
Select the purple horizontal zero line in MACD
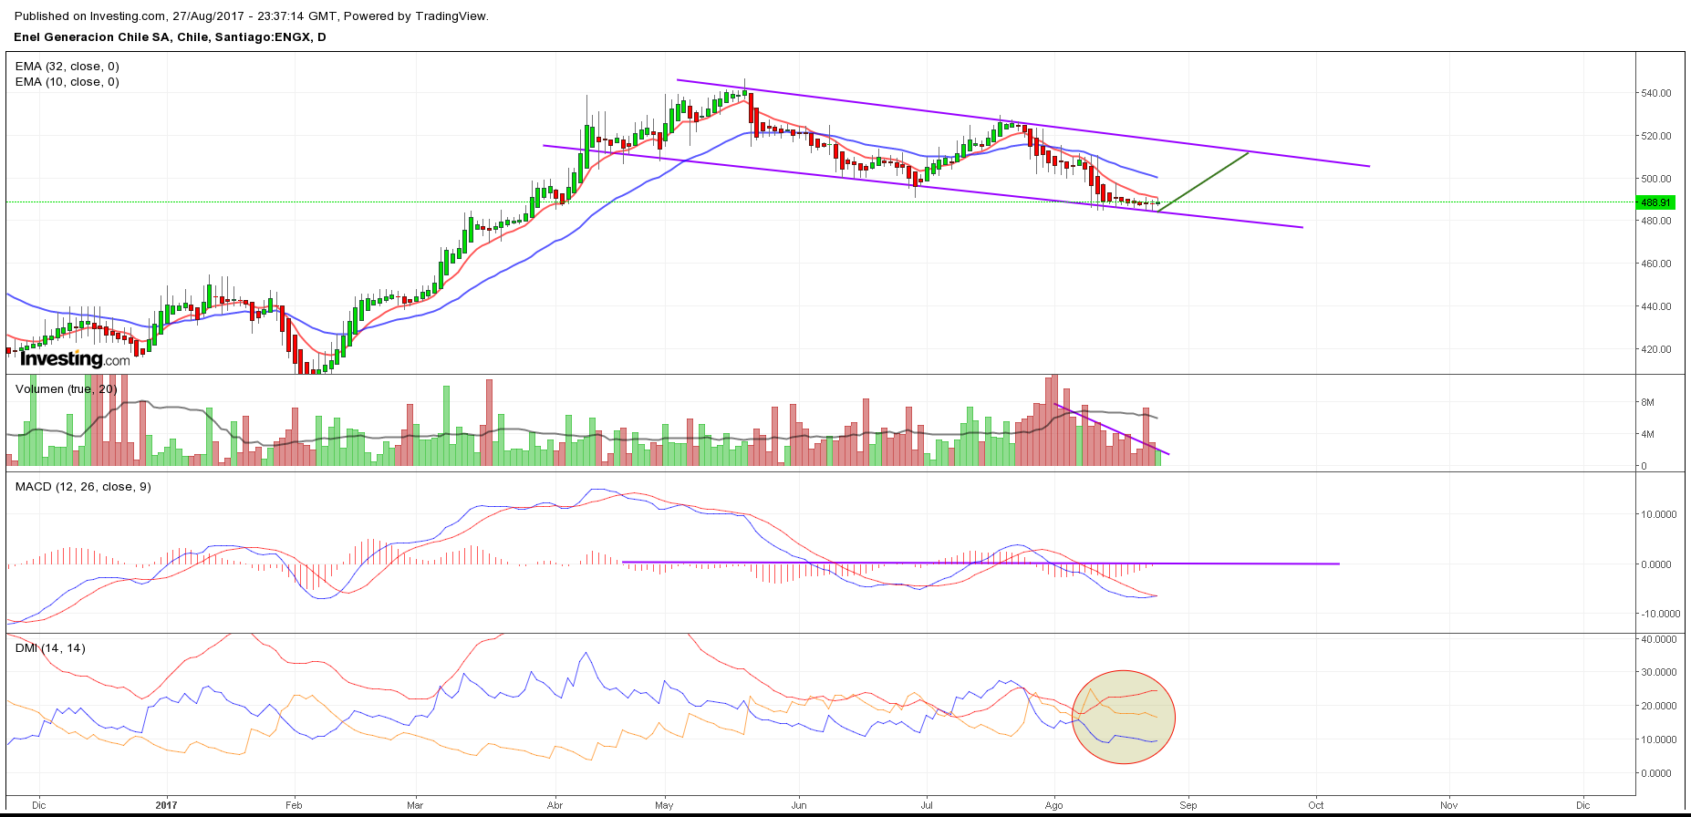point(980,563)
